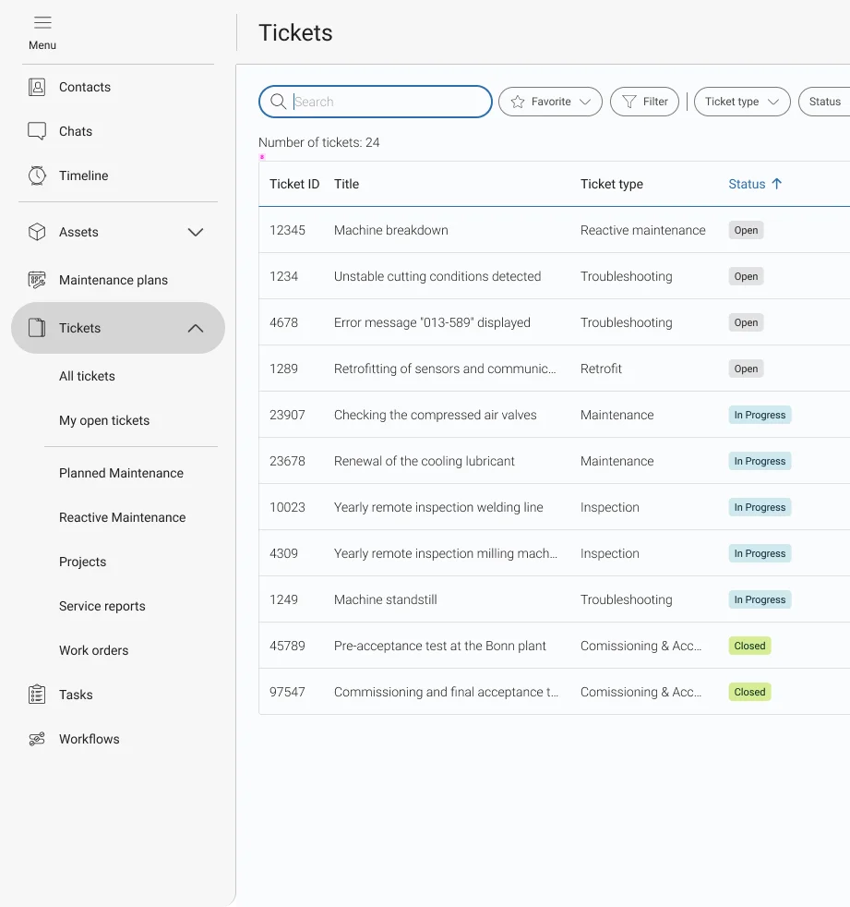
Task: Click Open status badge of ticket 12345
Action: tap(746, 230)
